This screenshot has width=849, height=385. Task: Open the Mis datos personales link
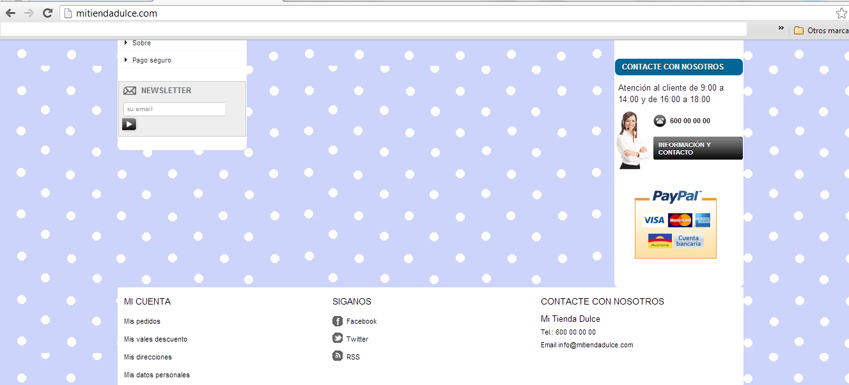click(x=157, y=375)
